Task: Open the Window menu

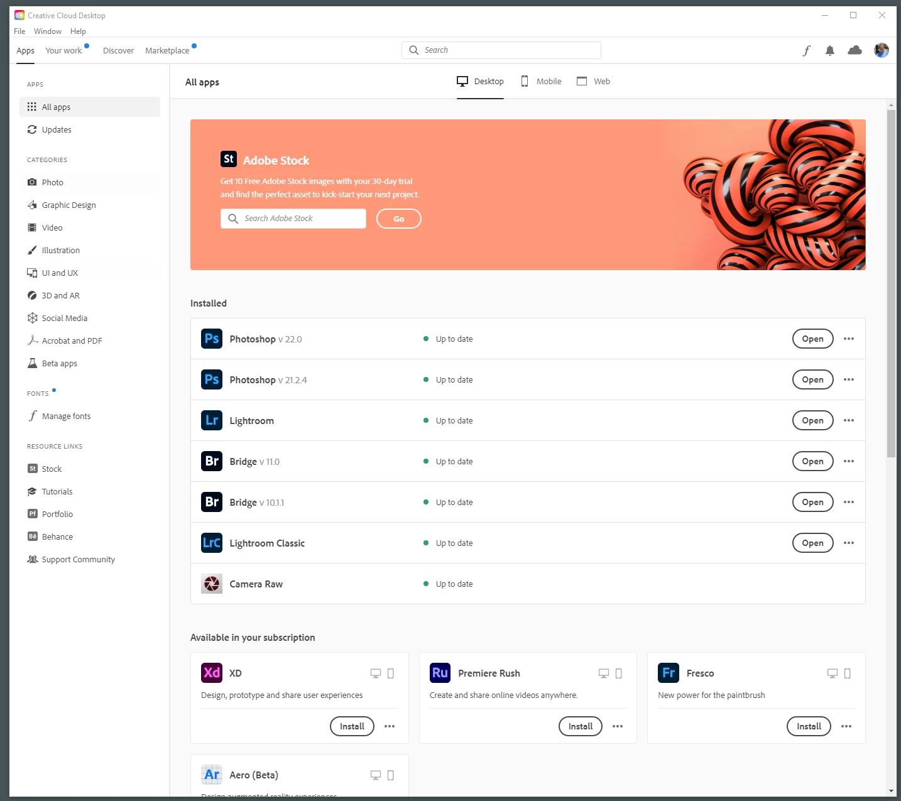Action: [48, 31]
